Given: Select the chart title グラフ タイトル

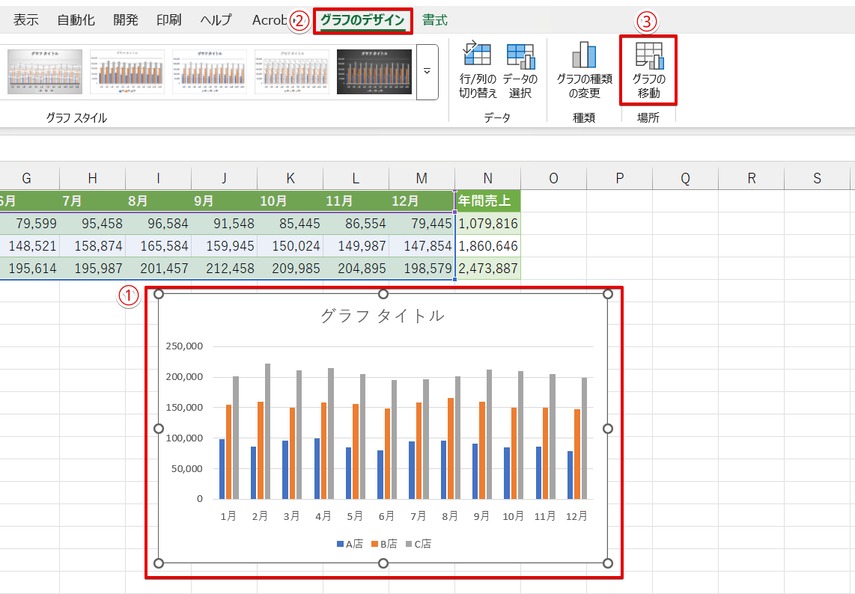Looking at the screenshot, I should pos(383,316).
